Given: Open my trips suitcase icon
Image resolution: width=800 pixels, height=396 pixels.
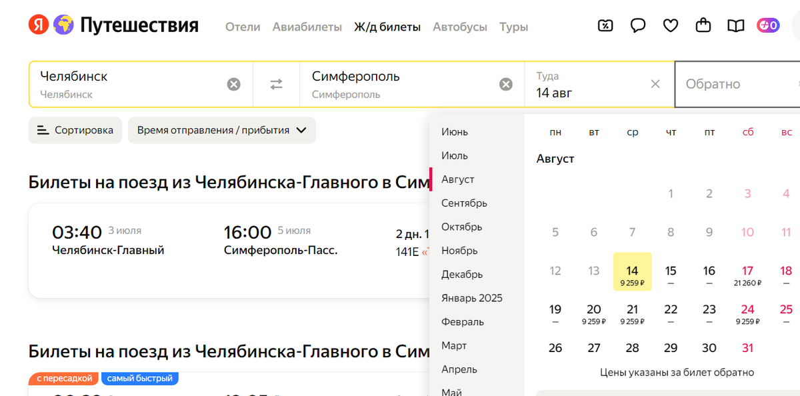Looking at the screenshot, I should pos(703,26).
